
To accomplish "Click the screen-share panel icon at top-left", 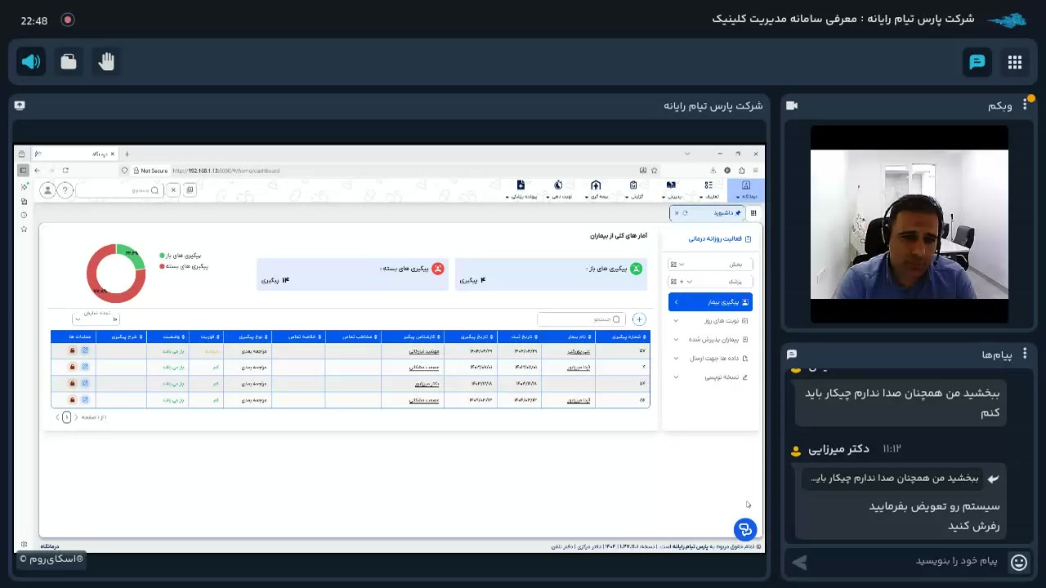I will pyautogui.click(x=20, y=105).
